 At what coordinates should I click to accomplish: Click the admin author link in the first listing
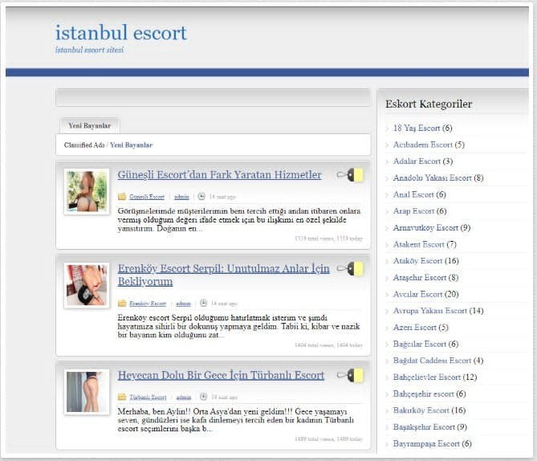pyautogui.click(x=181, y=197)
